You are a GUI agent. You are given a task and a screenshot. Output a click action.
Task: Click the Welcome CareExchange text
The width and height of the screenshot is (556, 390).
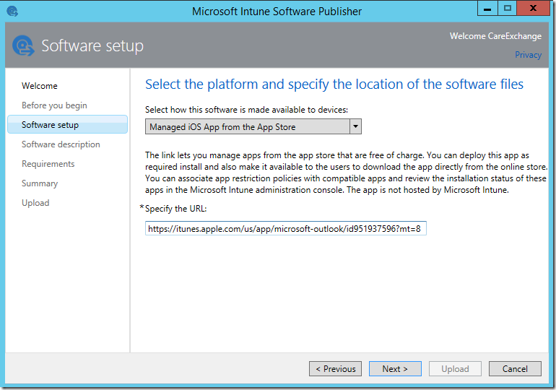(x=495, y=36)
